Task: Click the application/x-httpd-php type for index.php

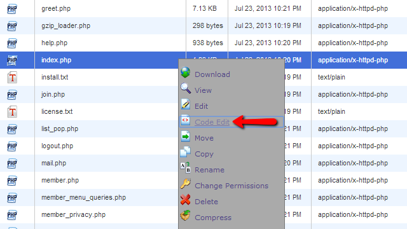Action: click(x=353, y=60)
